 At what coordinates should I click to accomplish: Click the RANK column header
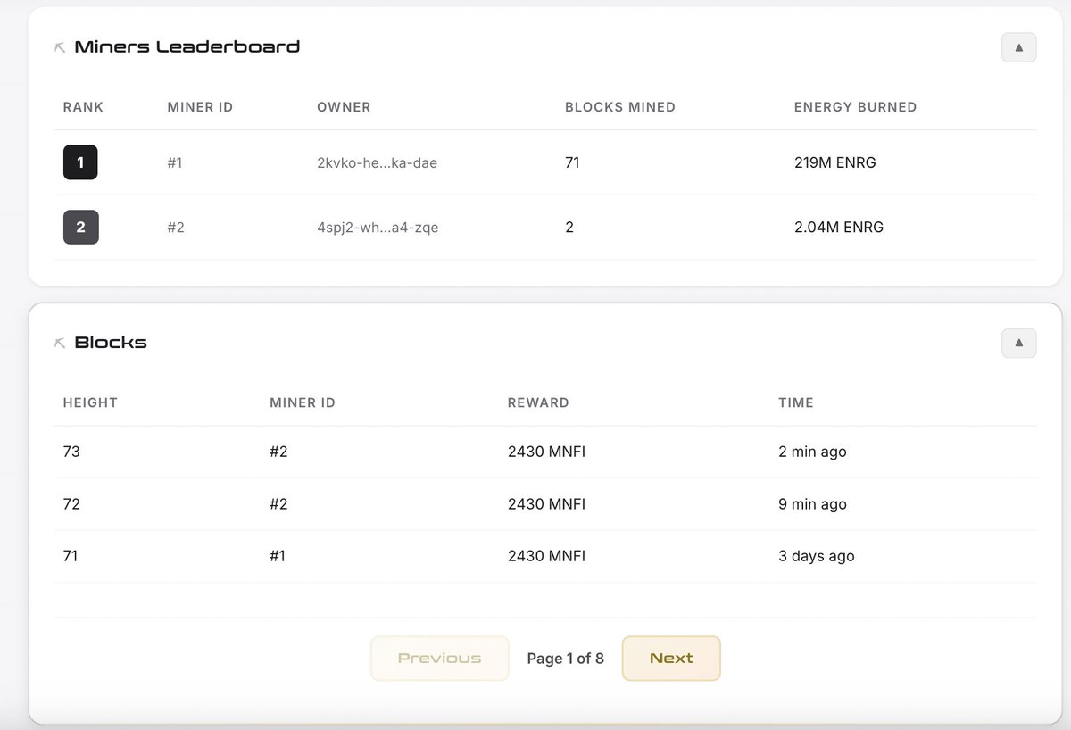(x=83, y=107)
